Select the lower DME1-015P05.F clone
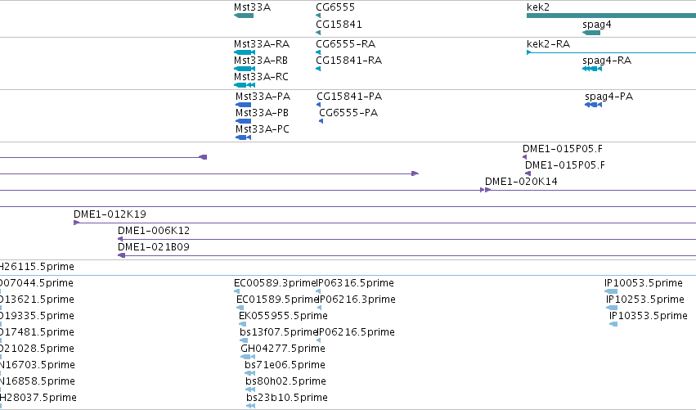The width and height of the screenshot is (696, 410). 528,173
